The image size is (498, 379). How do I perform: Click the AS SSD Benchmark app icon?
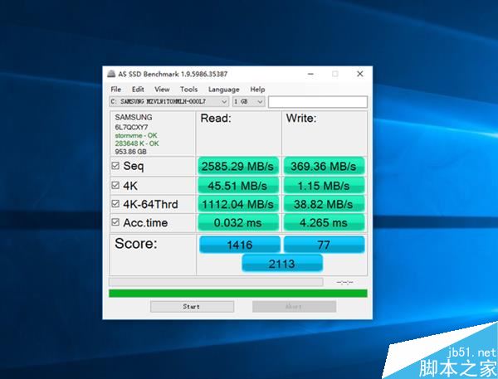(x=111, y=74)
